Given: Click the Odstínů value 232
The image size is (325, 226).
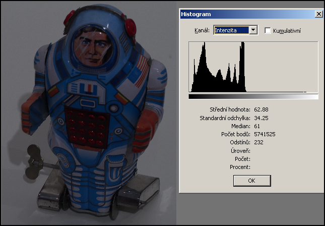Looking at the screenshot, I should point(259,142).
